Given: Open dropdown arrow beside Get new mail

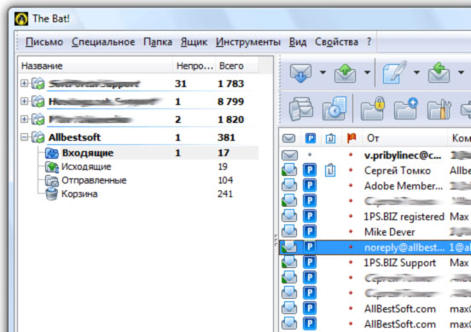Looking at the screenshot, I should [323, 73].
